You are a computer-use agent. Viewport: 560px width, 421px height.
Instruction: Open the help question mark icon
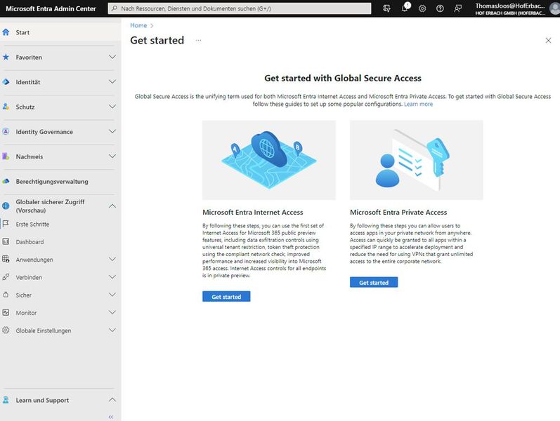point(440,8)
